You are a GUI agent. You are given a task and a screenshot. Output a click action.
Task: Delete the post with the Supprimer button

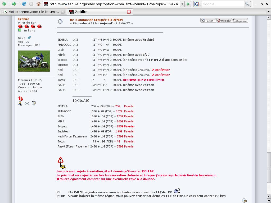(240, 21)
